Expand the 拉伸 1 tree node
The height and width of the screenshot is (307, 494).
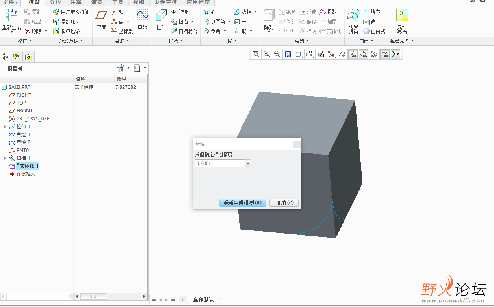coord(5,127)
